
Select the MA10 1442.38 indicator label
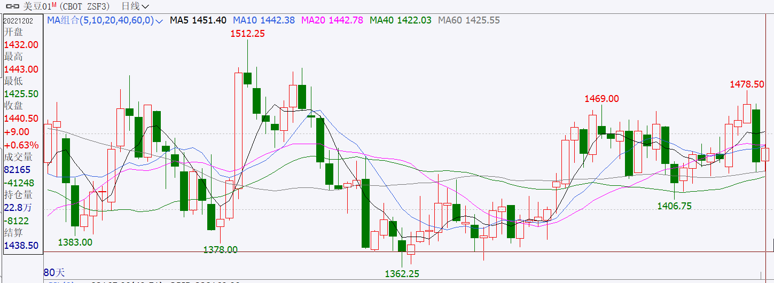264,20
